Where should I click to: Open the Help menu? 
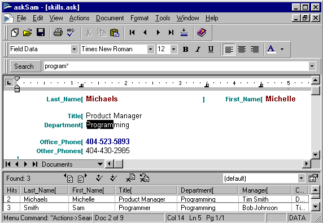(x=212, y=18)
